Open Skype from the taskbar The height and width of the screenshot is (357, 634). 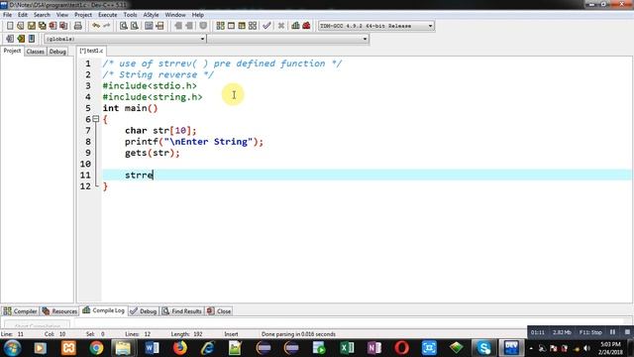(483, 348)
